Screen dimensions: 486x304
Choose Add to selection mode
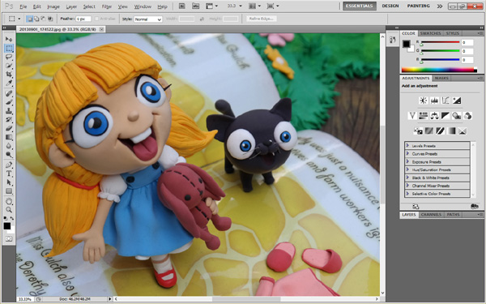[36, 19]
